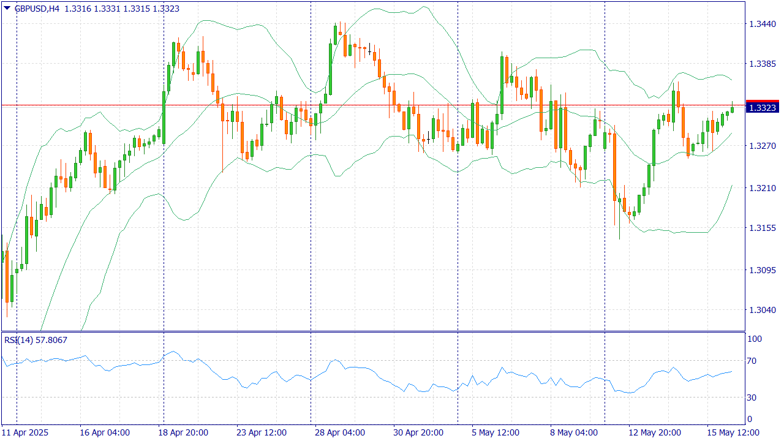
Task: Click the RSI(14) 57.8067 indicator label
Action: tap(36, 340)
